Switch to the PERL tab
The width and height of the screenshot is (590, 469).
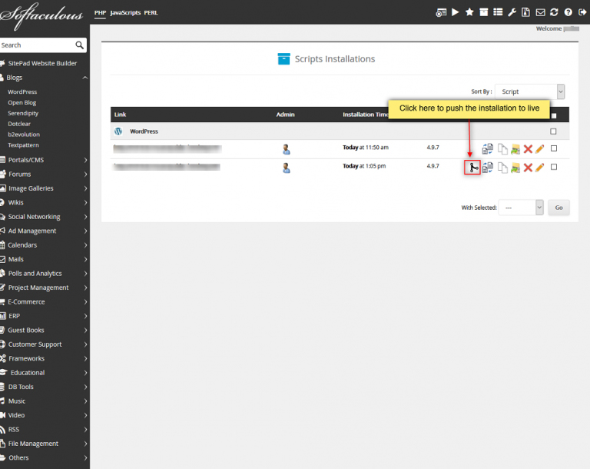click(x=151, y=13)
